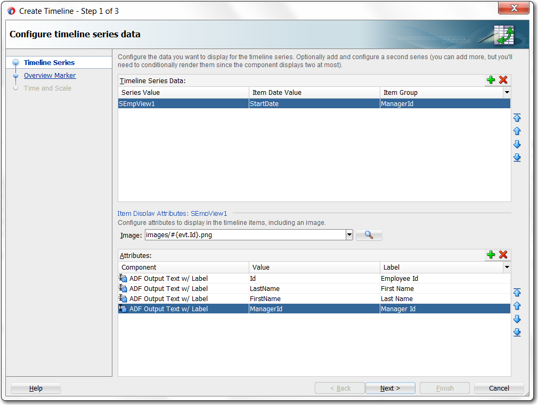Click the Finish button
Viewport: 538px width, 405px height.
coord(445,388)
